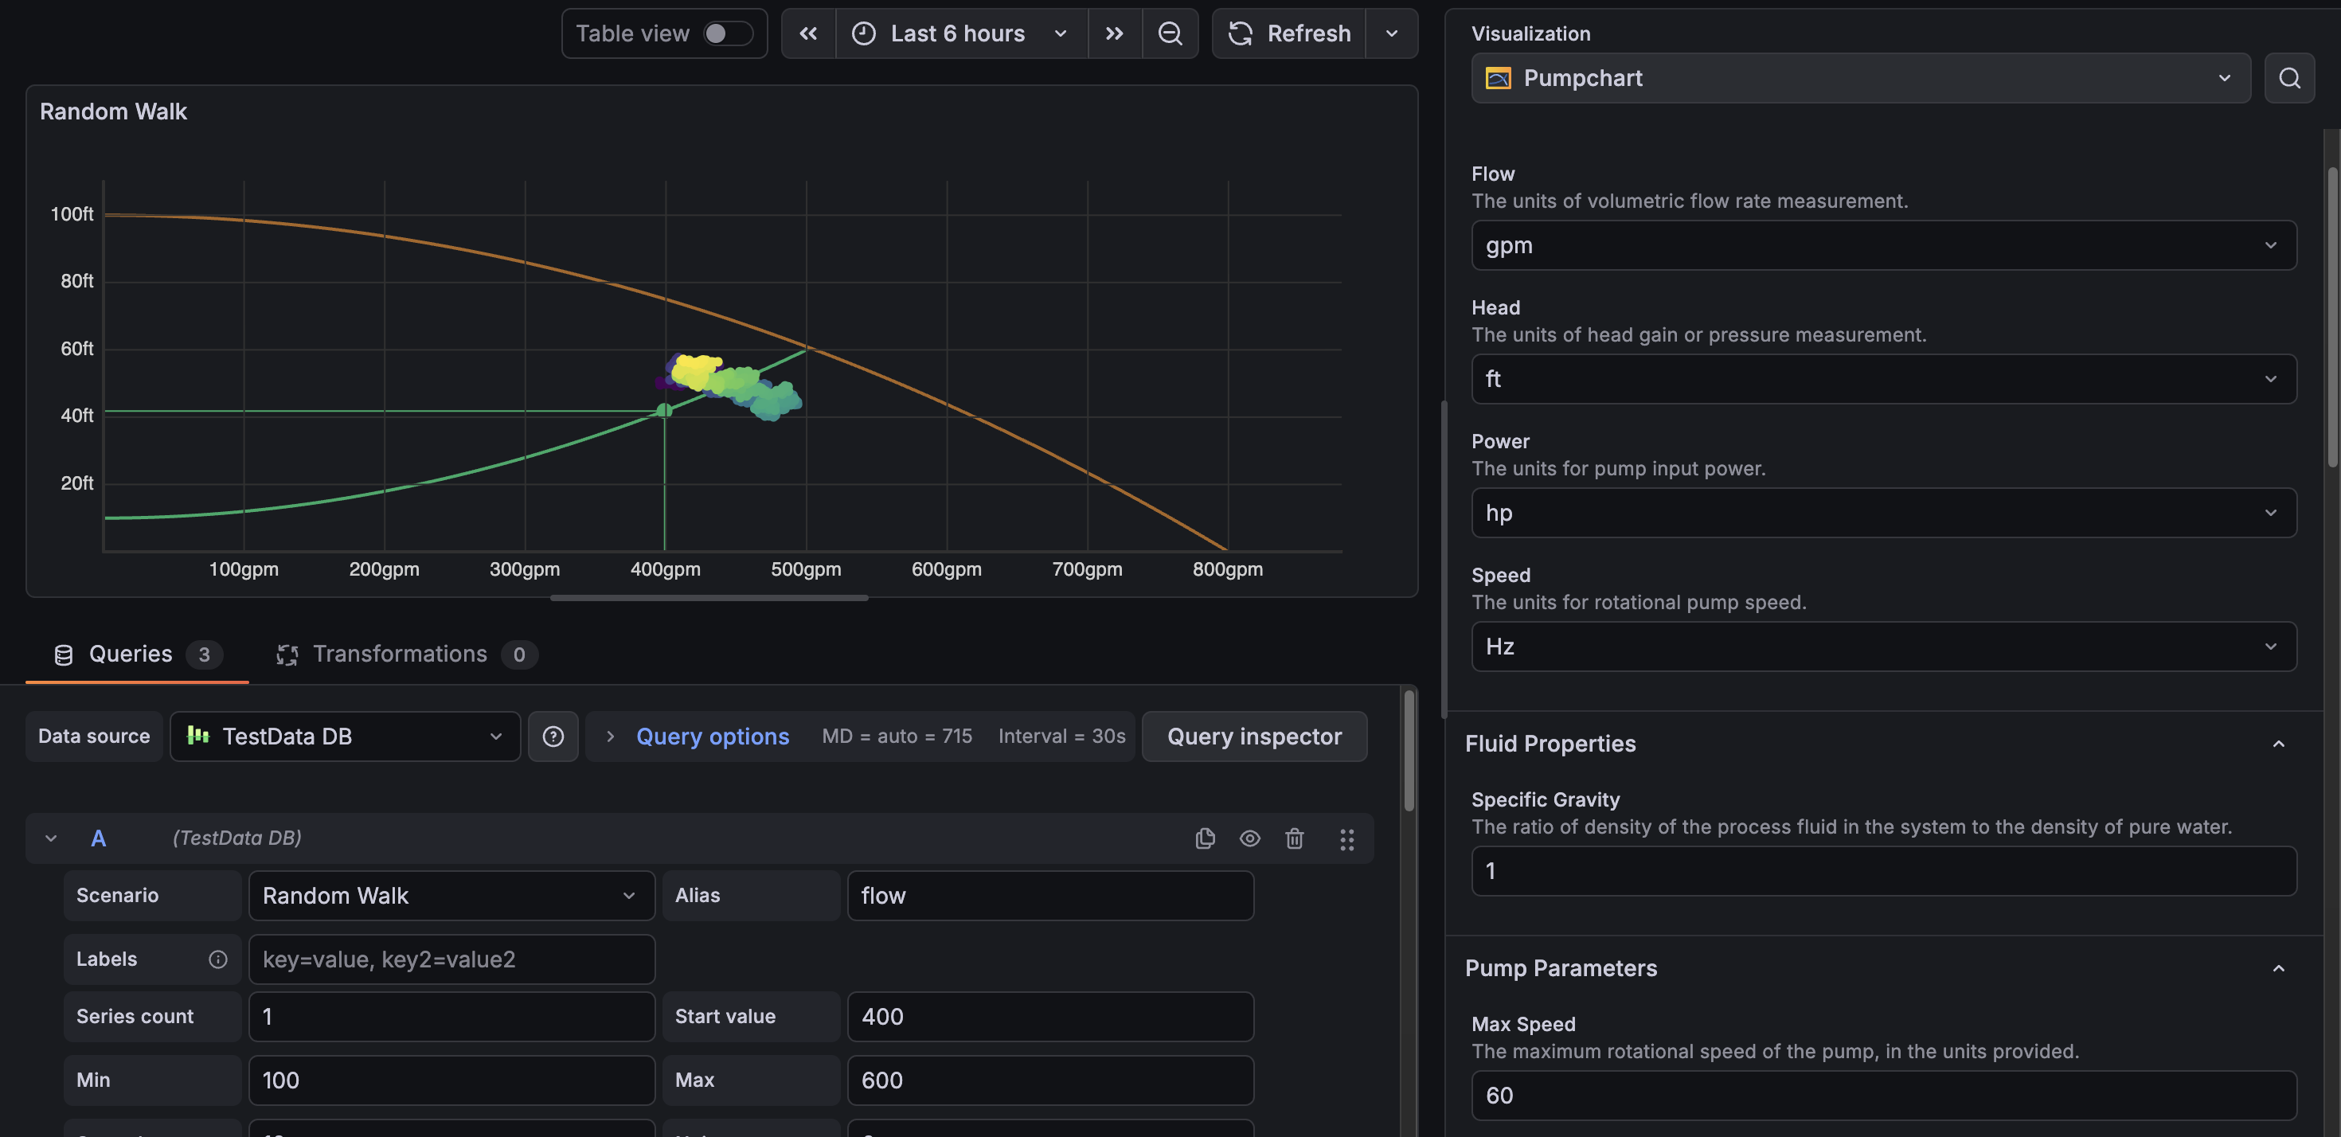Click the Start value field showing 400
Viewport: 2341px width, 1137px height.
click(1050, 1016)
